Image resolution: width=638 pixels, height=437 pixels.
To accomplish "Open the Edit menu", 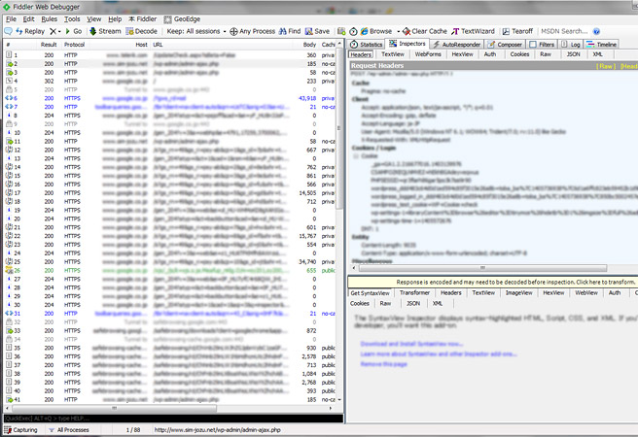I will point(28,19).
